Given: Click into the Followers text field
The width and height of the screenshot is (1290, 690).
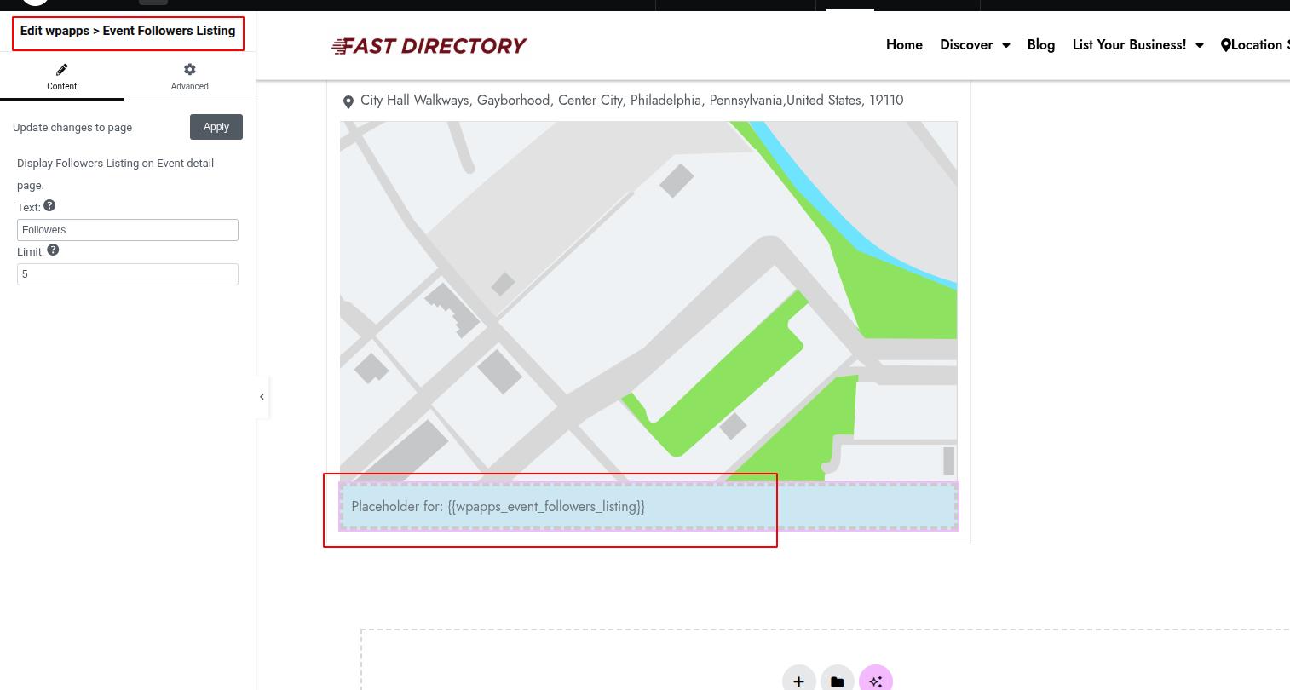Looking at the screenshot, I should [x=128, y=230].
